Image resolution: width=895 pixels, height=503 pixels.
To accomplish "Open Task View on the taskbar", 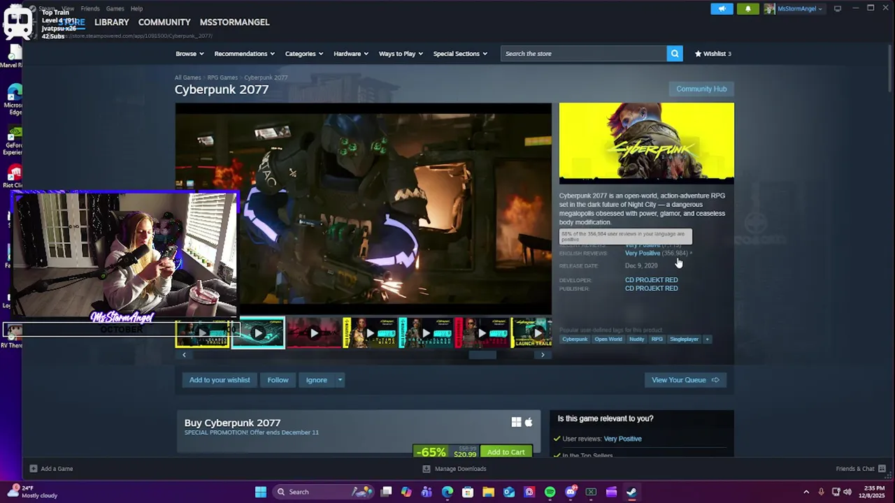I will pos(386,492).
